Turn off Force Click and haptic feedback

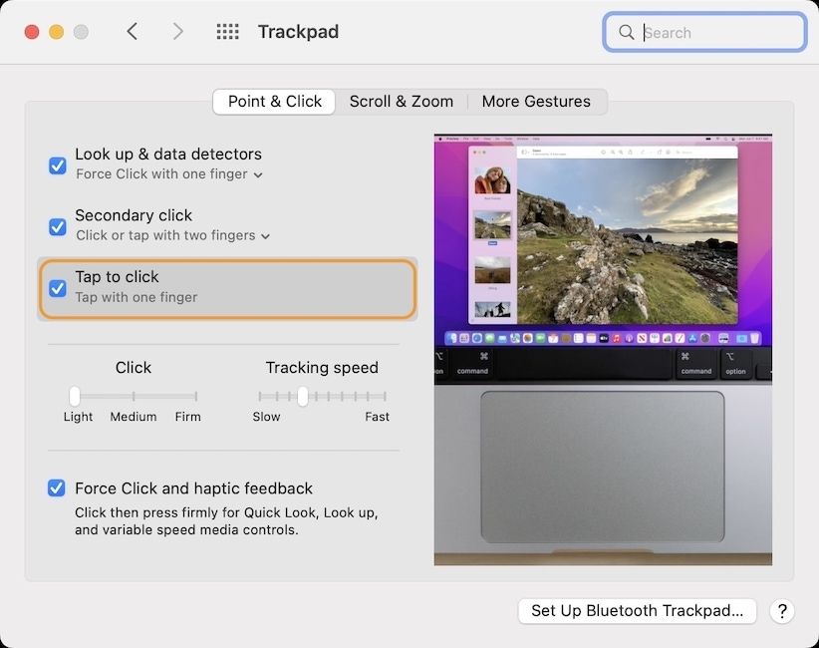click(x=58, y=488)
